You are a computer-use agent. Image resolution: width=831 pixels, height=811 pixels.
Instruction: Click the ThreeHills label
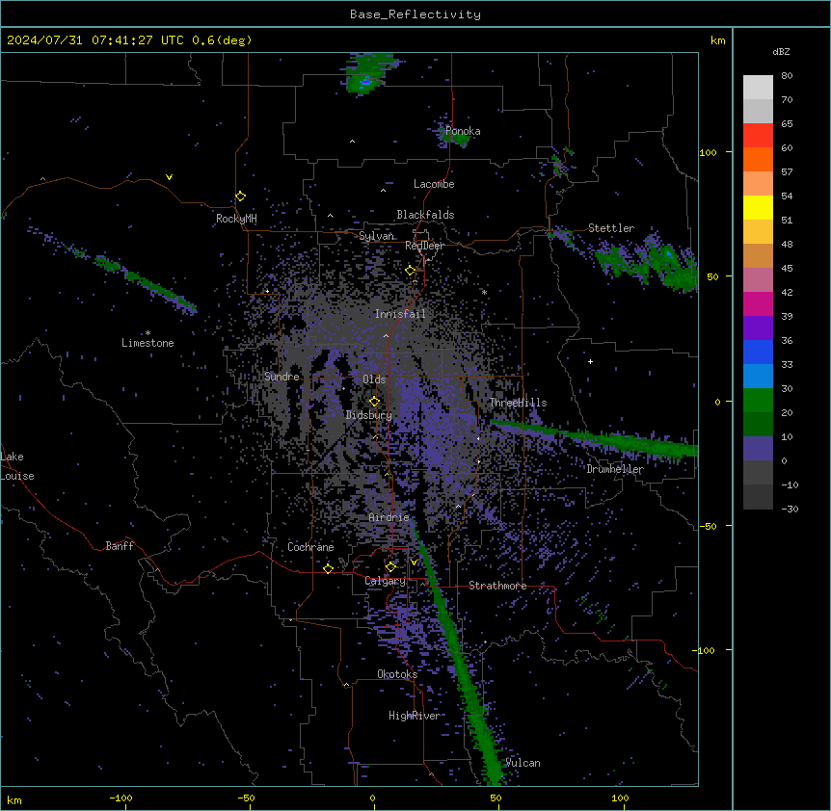coord(518,403)
